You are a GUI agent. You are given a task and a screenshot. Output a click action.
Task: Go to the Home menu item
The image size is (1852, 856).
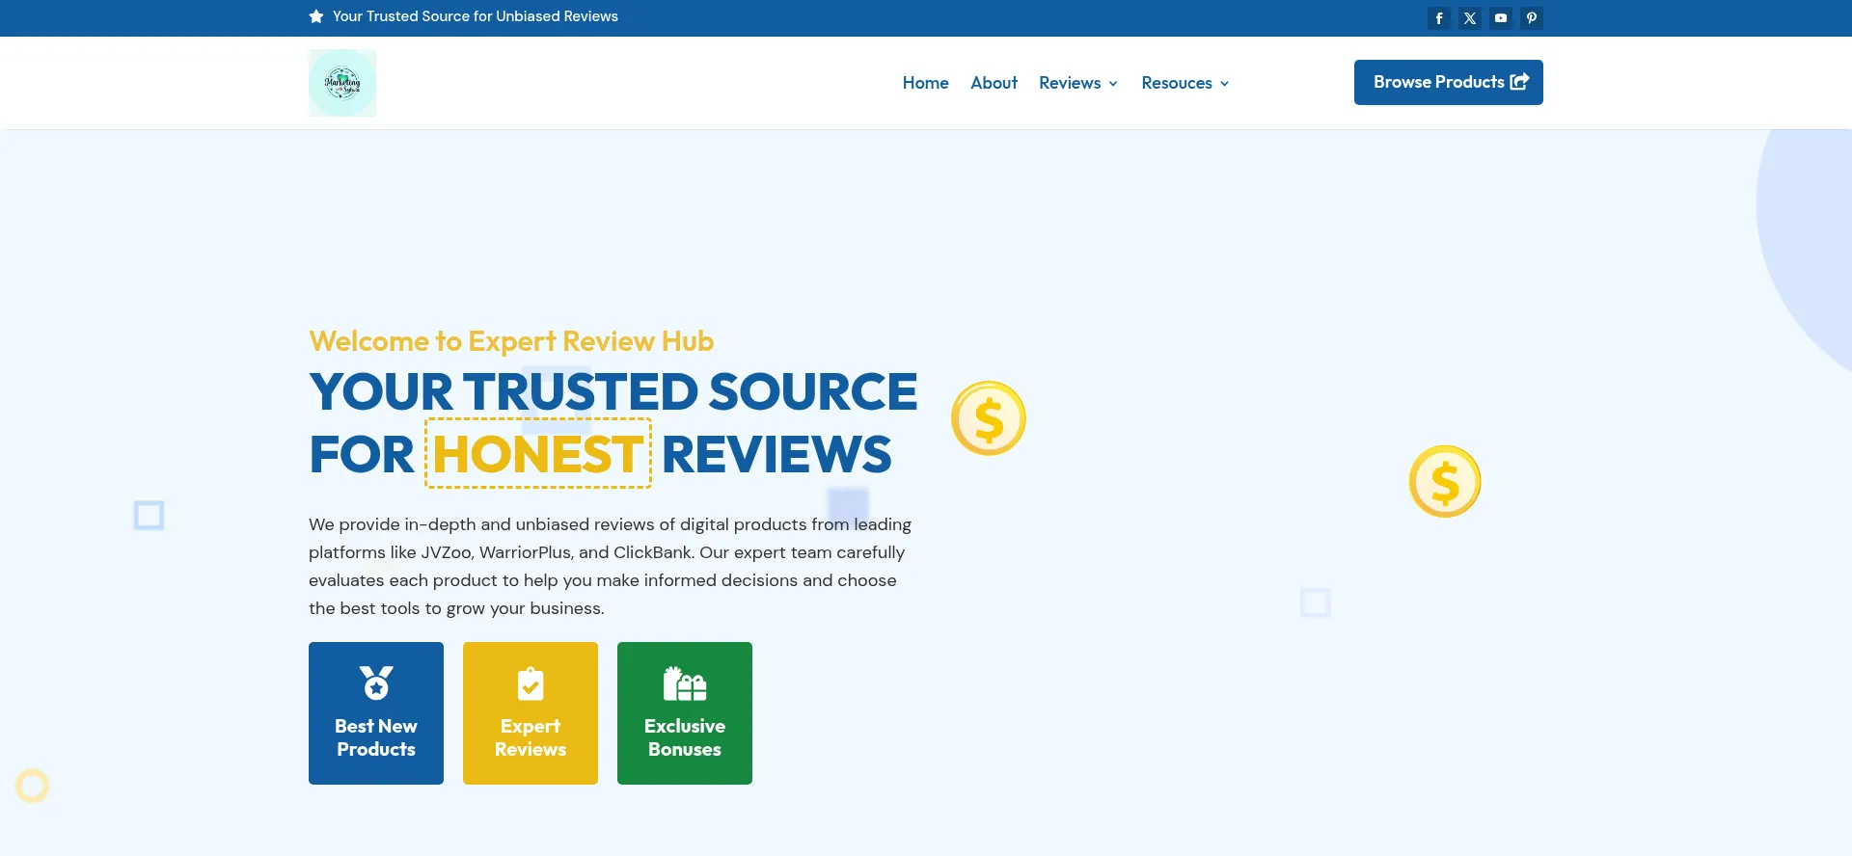(x=925, y=83)
